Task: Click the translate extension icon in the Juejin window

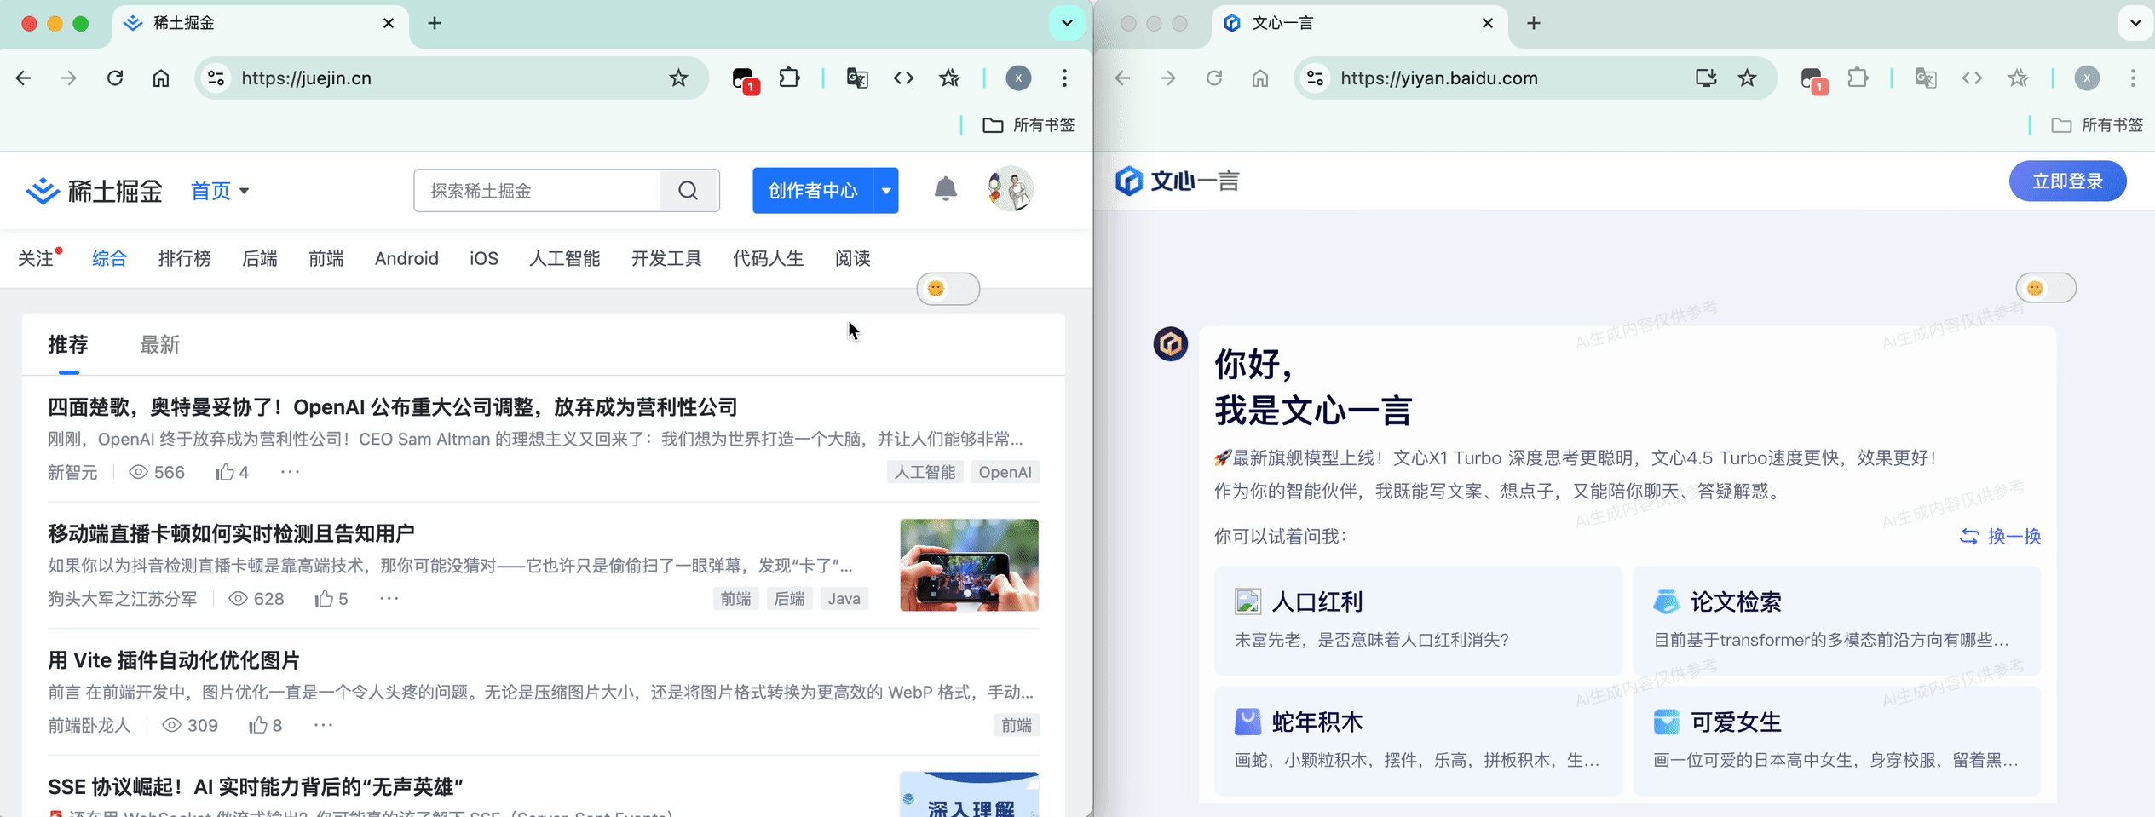Action: pos(857,78)
